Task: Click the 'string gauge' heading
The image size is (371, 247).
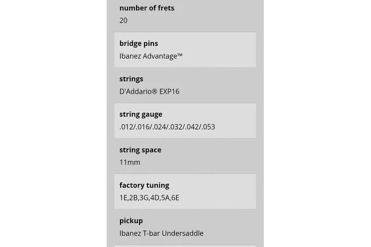Action: click(x=141, y=114)
